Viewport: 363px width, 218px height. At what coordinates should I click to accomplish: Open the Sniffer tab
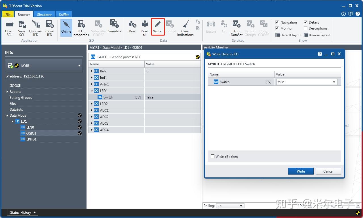pos(64,14)
